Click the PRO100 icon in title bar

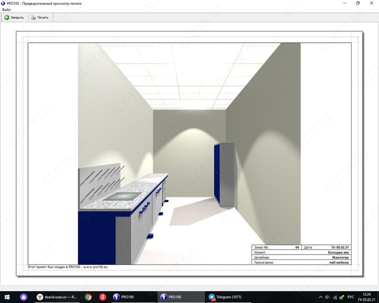[3, 3]
